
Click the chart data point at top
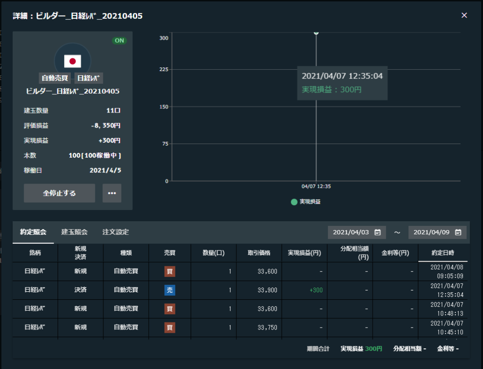tap(316, 32)
